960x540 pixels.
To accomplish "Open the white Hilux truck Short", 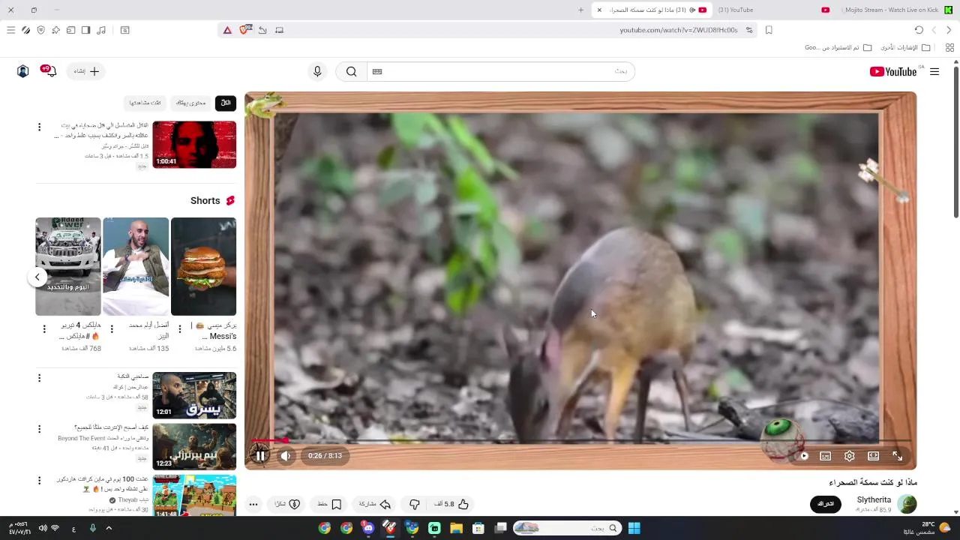I will (x=67, y=266).
